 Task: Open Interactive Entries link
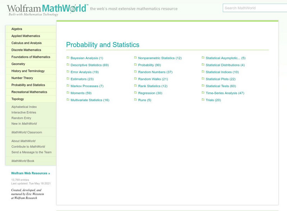24,112
